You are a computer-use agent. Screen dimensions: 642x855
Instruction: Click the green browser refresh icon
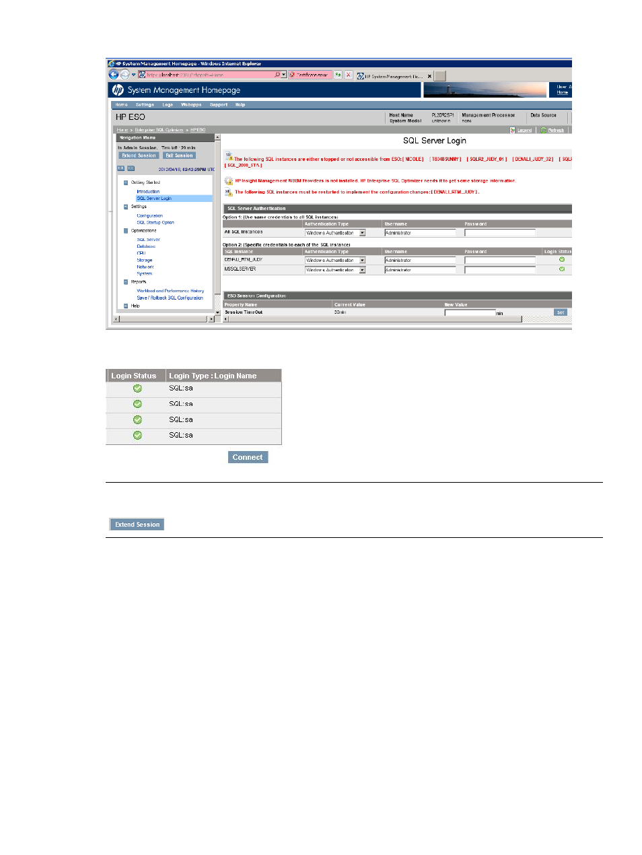pos(338,75)
